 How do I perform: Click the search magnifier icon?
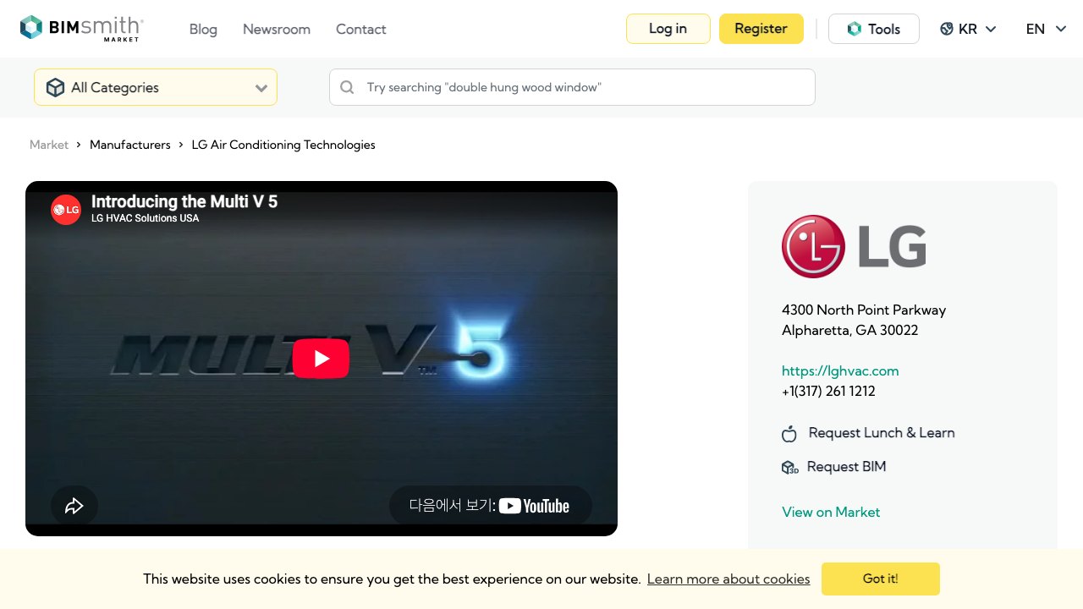click(x=347, y=87)
